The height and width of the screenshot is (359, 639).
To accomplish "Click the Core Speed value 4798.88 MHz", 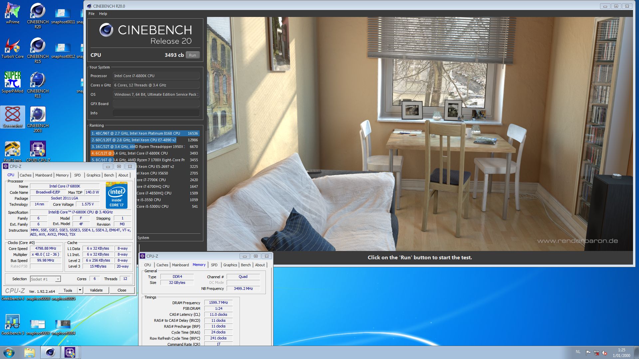I will click(x=46, y=248).
